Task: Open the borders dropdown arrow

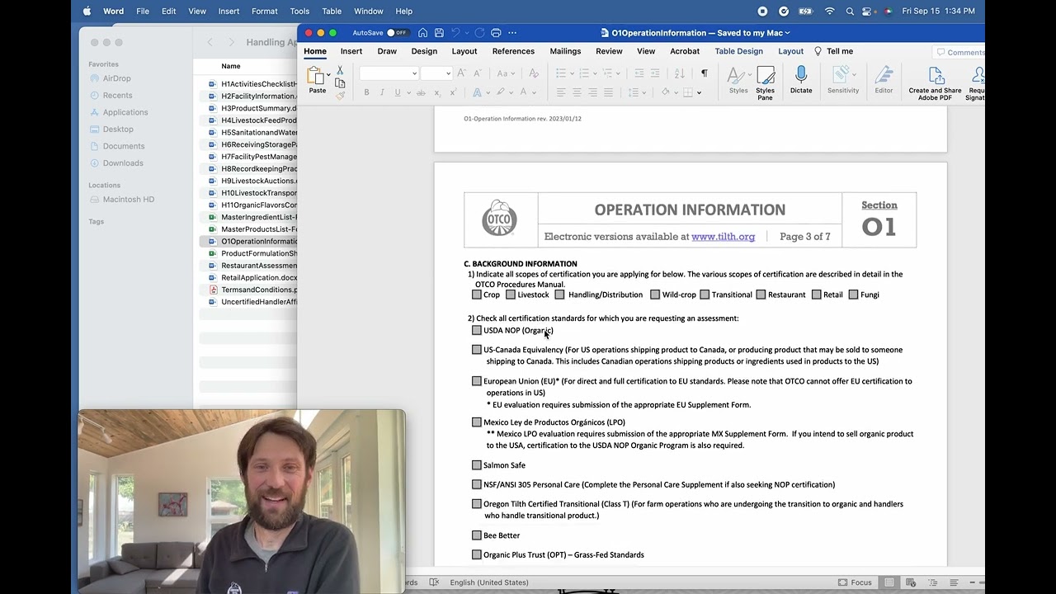Action: [x=699, y=92]
